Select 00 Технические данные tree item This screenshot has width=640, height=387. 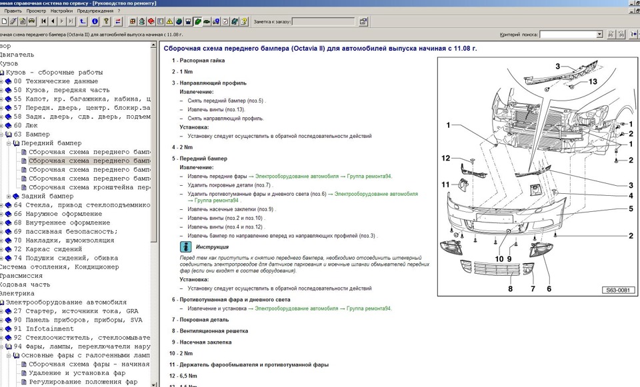coord(56,81)
